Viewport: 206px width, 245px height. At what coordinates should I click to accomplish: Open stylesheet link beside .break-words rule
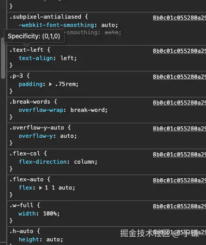(x=179, y=103)
